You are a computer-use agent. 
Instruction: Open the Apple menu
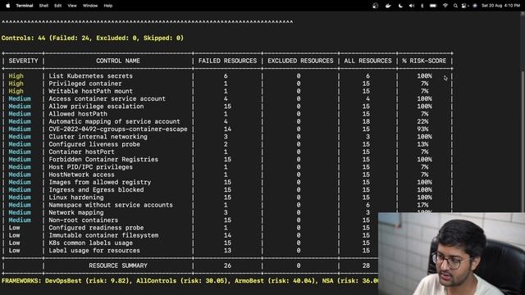pos(8,6)
